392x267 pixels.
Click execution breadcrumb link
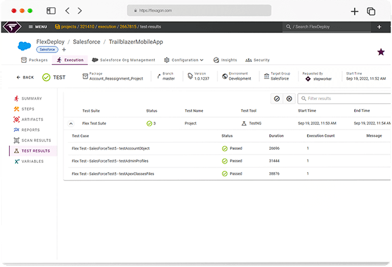[107, 27]
